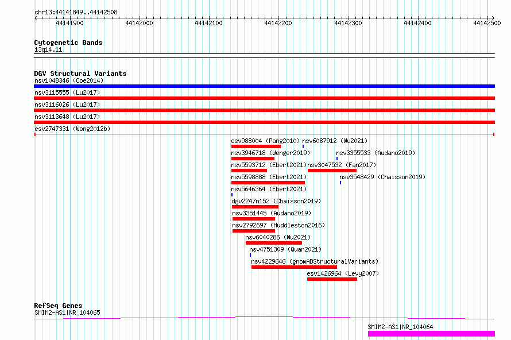
Task: Open the SMIM2-AS1|NR_104065 gene label
Action: click(x=67, y=312)
